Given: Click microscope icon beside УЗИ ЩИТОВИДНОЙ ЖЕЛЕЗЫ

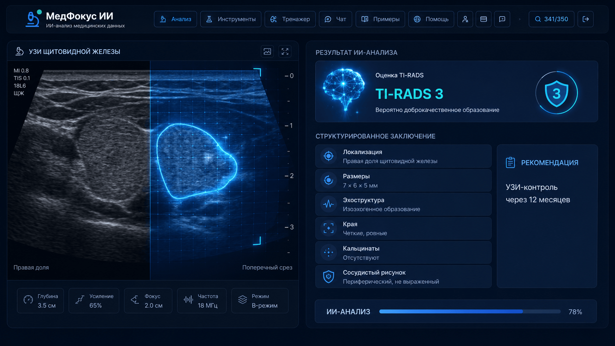Looking at the screenshot, I should tap(19, 51).
